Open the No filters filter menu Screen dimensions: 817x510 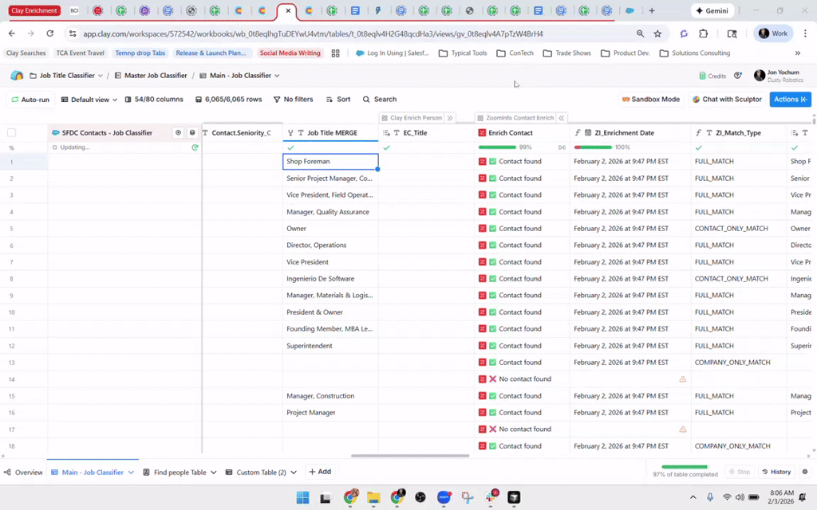(293, 100)
